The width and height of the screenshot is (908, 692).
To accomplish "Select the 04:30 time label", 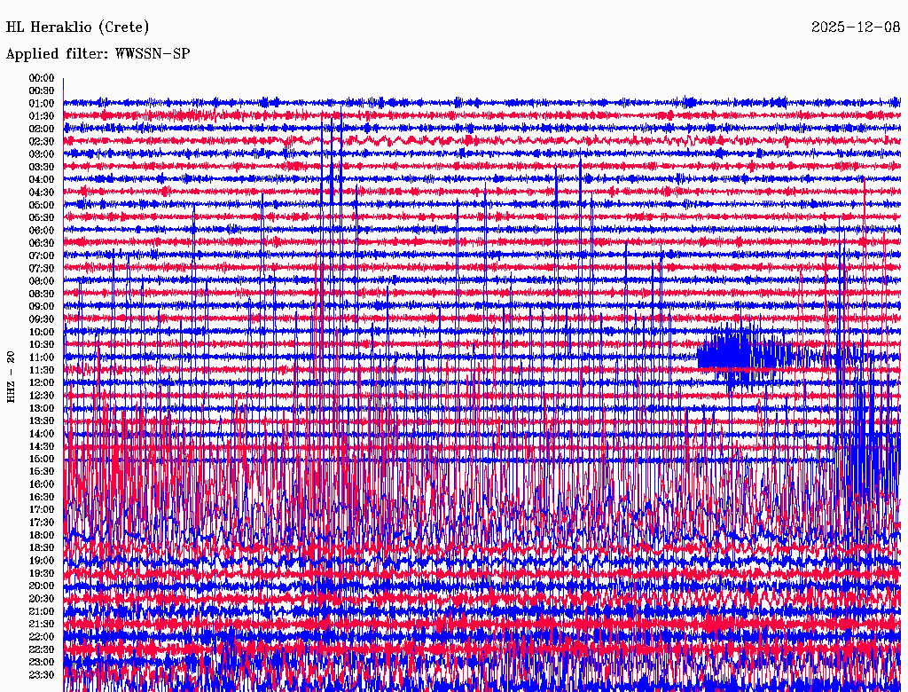I will [x=42, y=193].
